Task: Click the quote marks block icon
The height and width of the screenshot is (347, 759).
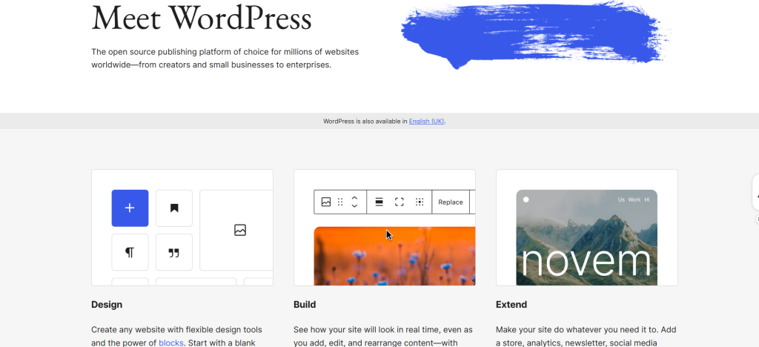Action: (x=174, y=252)
